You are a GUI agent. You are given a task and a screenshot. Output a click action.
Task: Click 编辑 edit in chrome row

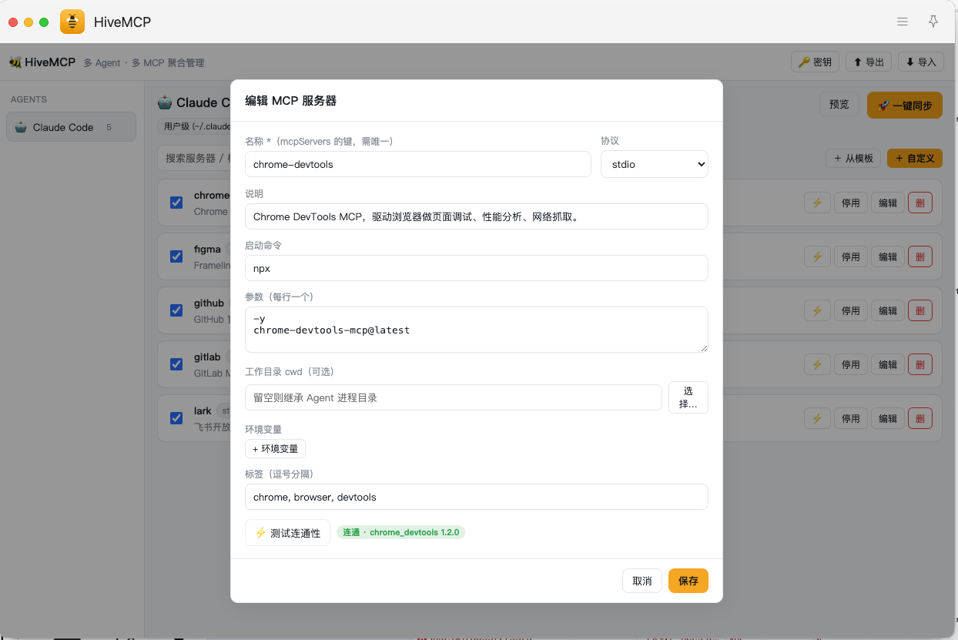click(888, 203)
